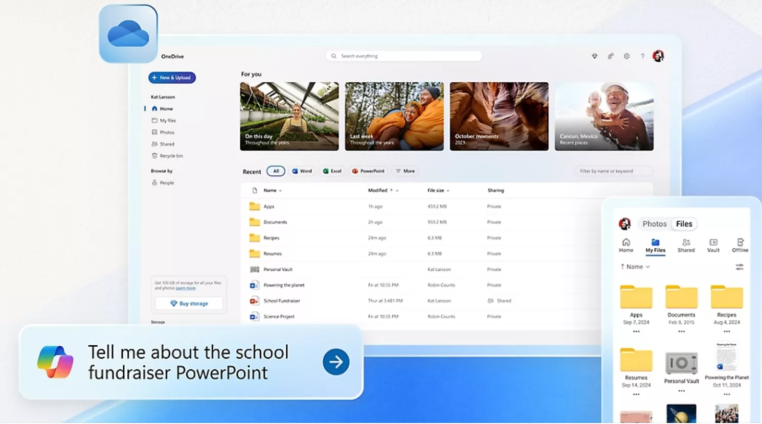Image resolution: width=762 pixels, height=424 pixels.
Task: Filter recent files to show only Excel files
Action: coord(332,171)
